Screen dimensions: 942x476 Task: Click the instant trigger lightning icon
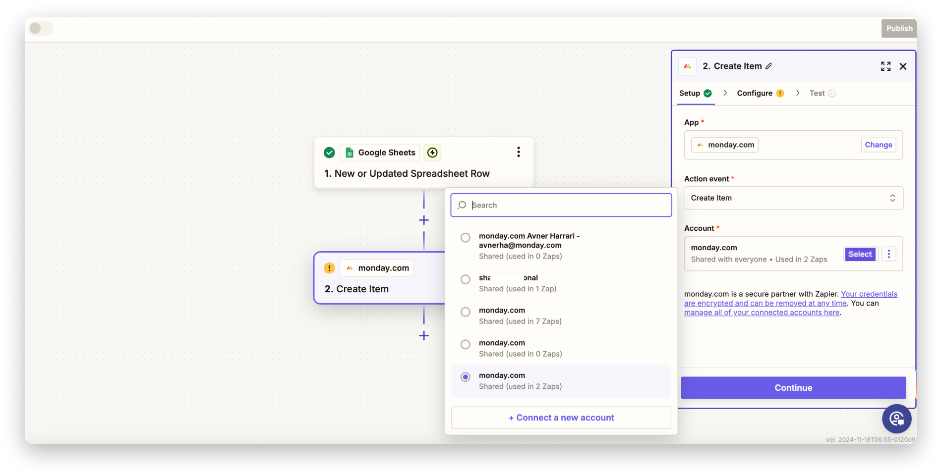(432, 153)
